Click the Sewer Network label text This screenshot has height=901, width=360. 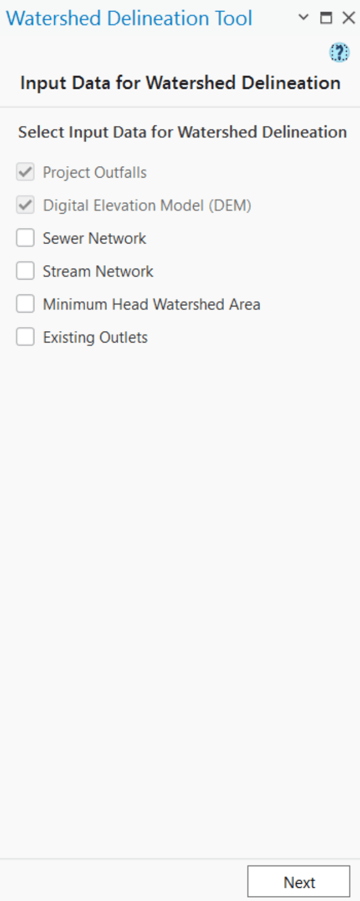coord(94,238)
